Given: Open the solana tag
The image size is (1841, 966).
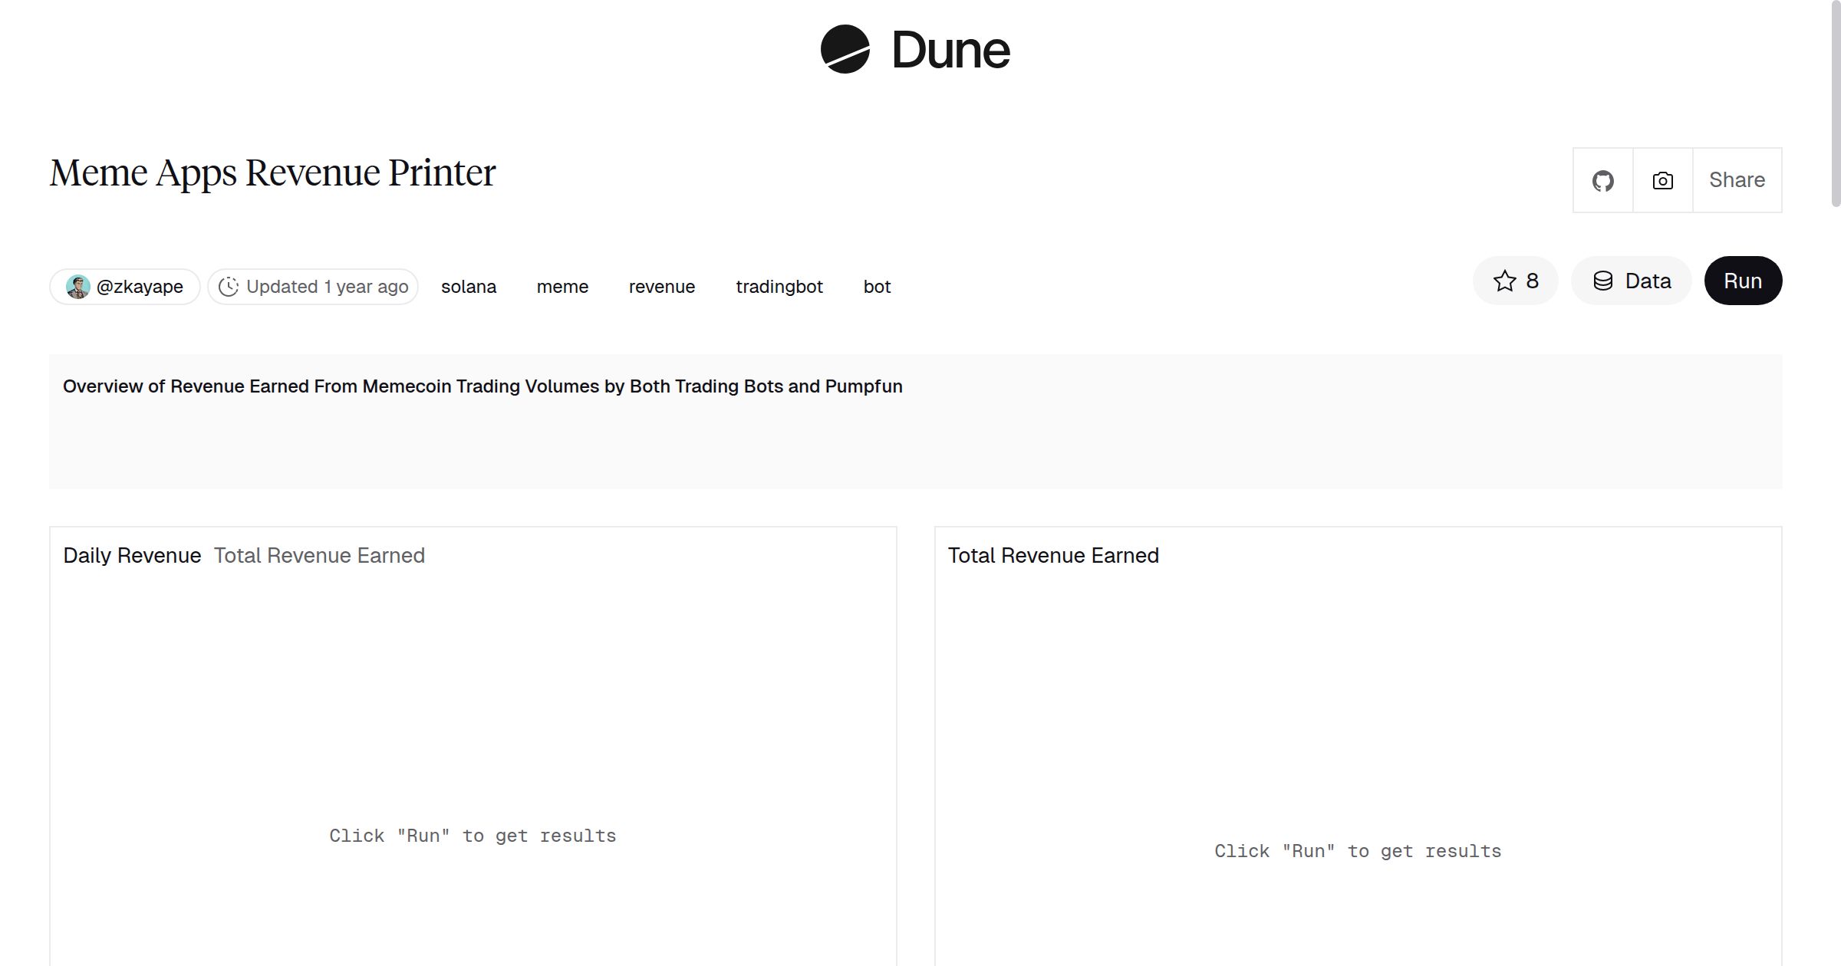Looking at the screenshot, I should (469, 286).
